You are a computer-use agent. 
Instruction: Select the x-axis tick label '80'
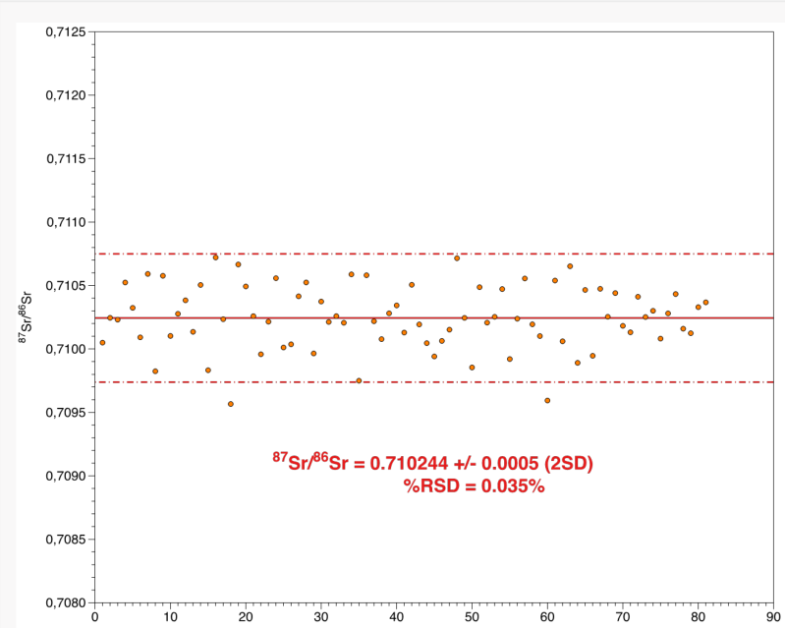699,617
